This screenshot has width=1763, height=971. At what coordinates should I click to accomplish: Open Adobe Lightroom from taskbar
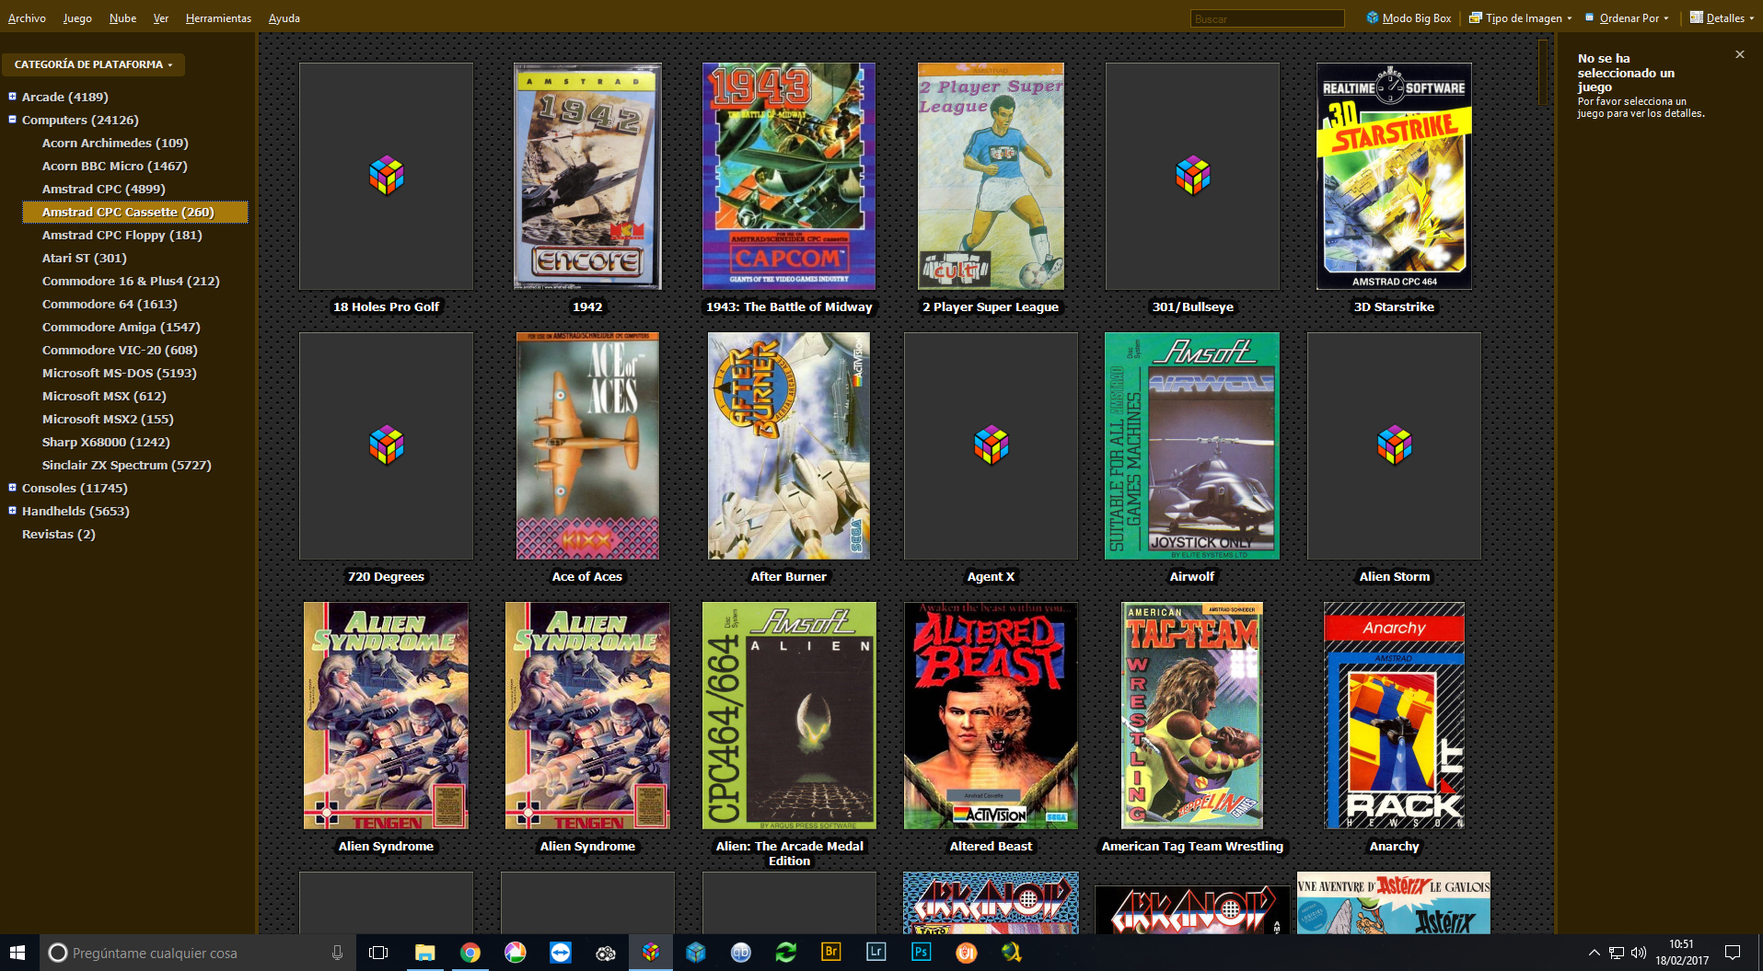876,953
